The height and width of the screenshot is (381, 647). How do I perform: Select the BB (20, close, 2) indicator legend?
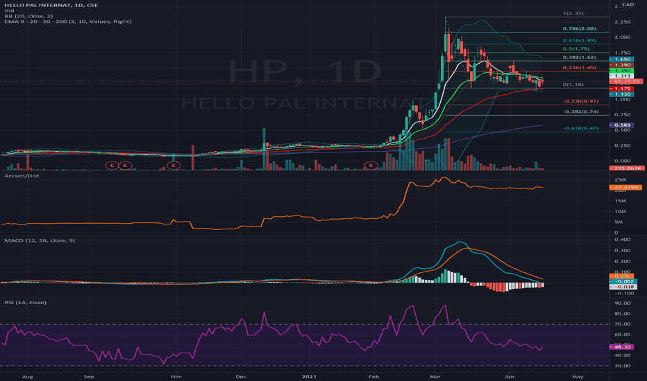click(28, 16)
